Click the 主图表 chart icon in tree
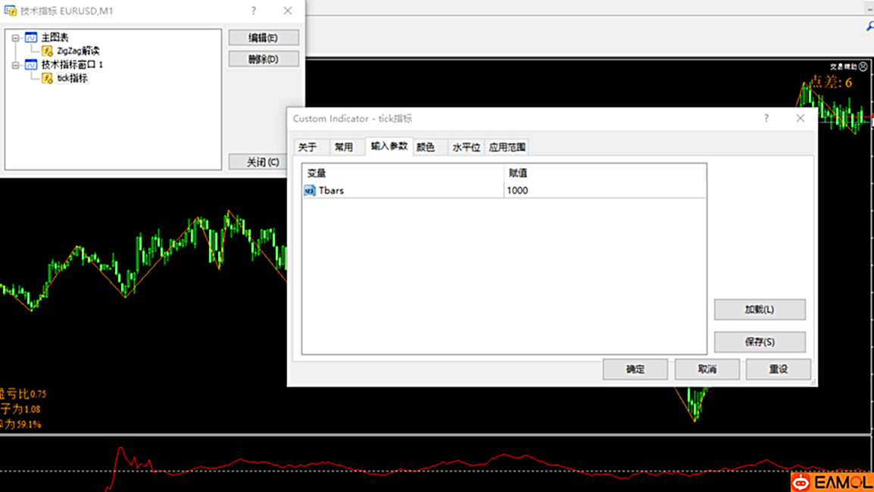This screenshot has height=492, width=874. coord(31,37)
